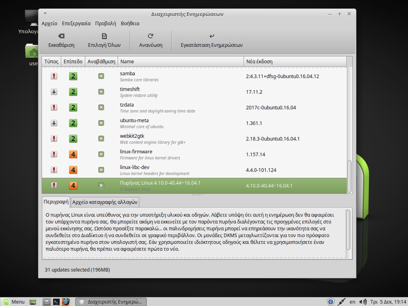This screenshot has height=306, width=408.
Task: Open the Αρχείο menu
Action: (49, 23)
